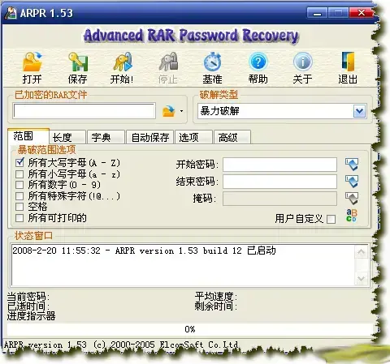The width and height of the screenshot is (390, 364).
Task: Click the icon next to 掩码 field
Action: (352, 199)
